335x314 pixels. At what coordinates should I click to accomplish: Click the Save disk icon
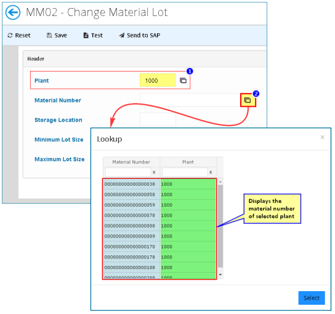49,35
